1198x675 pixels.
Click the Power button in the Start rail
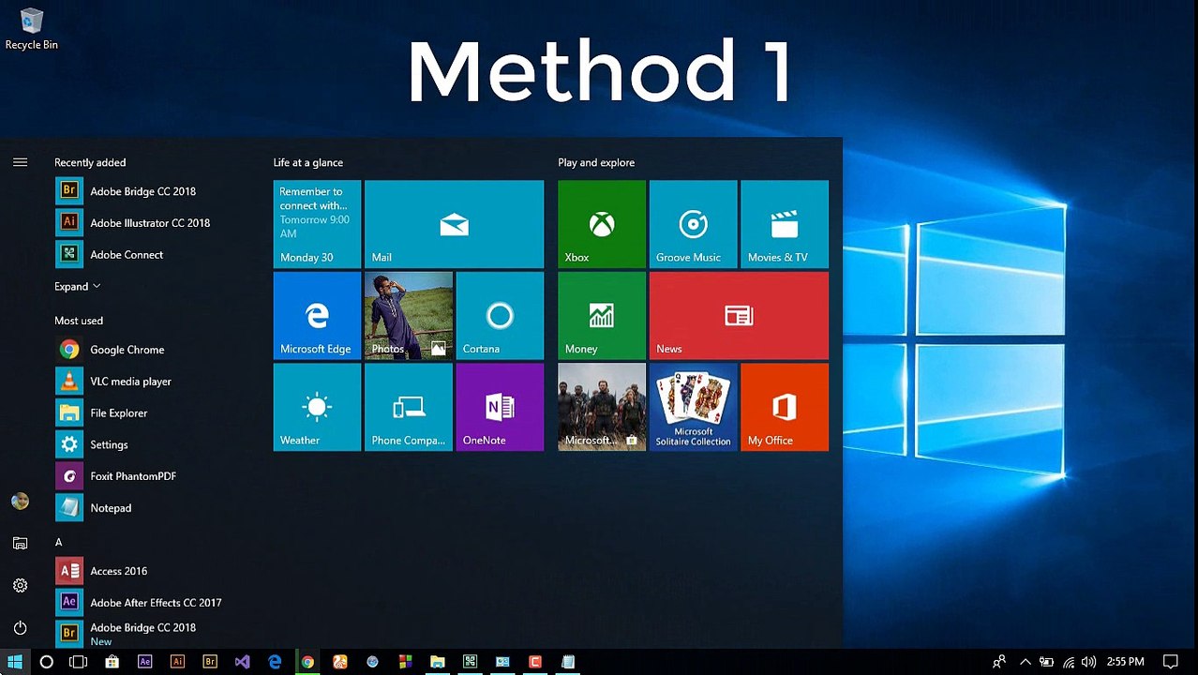[x=20, y=627]
